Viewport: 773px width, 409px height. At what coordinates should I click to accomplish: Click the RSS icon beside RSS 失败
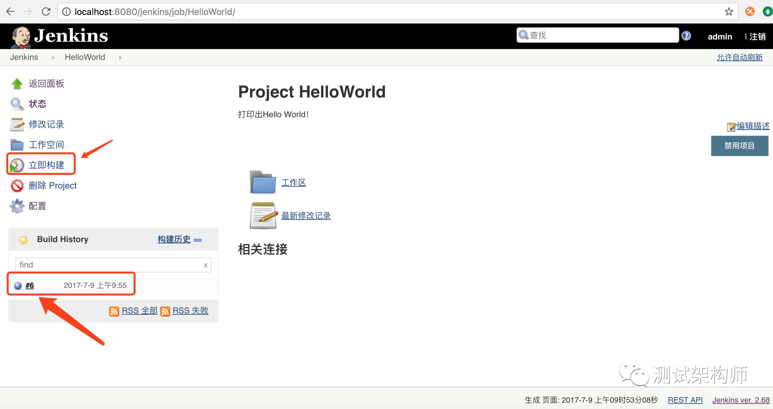[x=165, y=311]
